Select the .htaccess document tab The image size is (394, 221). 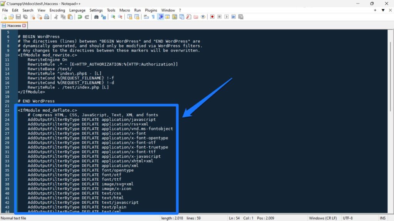pos(14,25)
